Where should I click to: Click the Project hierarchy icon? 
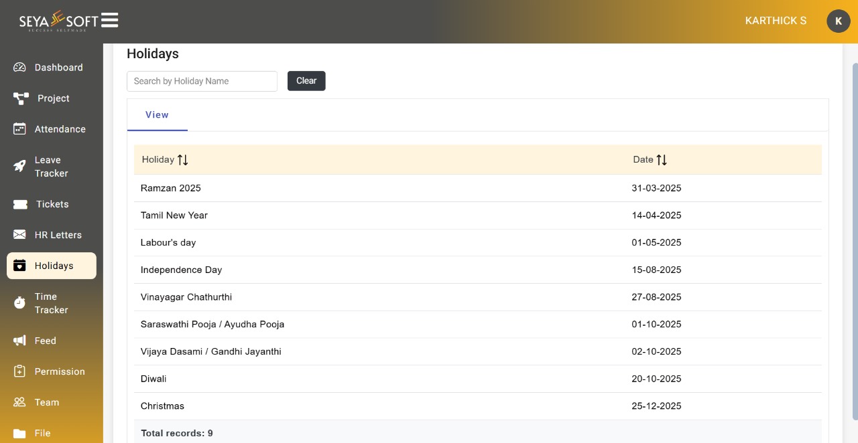coord(21,98)
